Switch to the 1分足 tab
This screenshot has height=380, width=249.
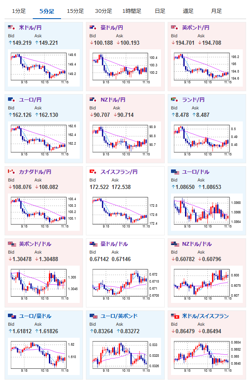pyautogui.click(x=19, y=11)
